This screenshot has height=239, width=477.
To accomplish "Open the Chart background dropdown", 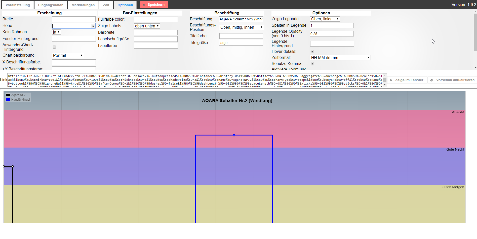I will 68,55.
